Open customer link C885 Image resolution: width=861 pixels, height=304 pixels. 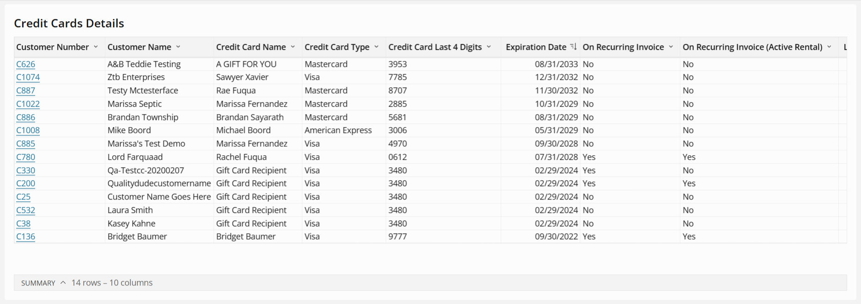pyautogui.click(x=25, y=144)
